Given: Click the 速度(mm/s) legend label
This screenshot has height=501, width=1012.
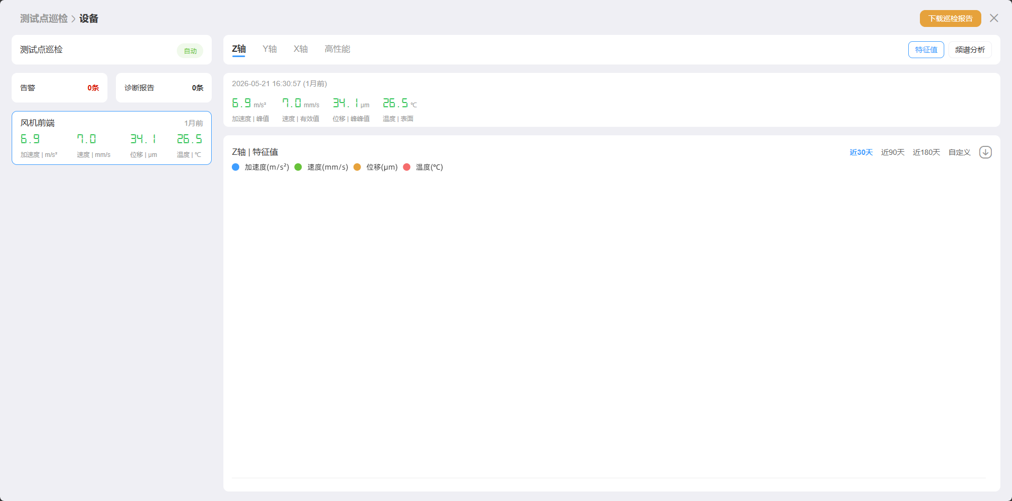Looking at the screenshot, I should coord(328,167).
